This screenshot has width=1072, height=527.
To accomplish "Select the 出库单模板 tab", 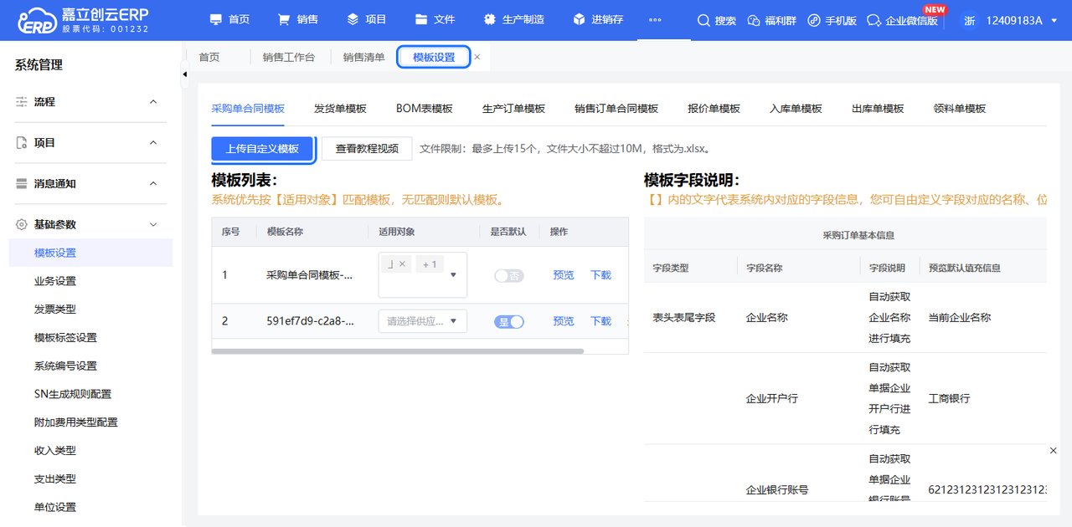I will (878, 109).
